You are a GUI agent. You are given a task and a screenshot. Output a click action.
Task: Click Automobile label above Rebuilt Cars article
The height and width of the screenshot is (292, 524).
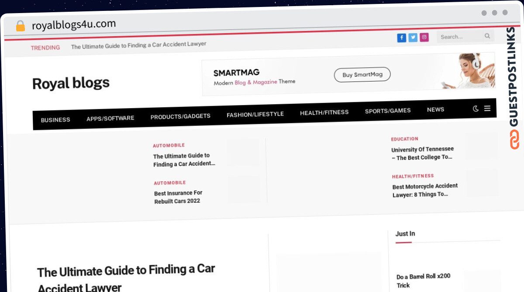[170, 183]
